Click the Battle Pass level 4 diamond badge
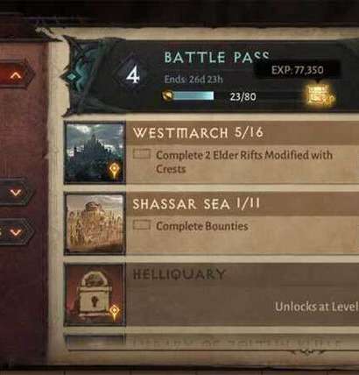This screenshot has height=375, width=359. [133, 76]
